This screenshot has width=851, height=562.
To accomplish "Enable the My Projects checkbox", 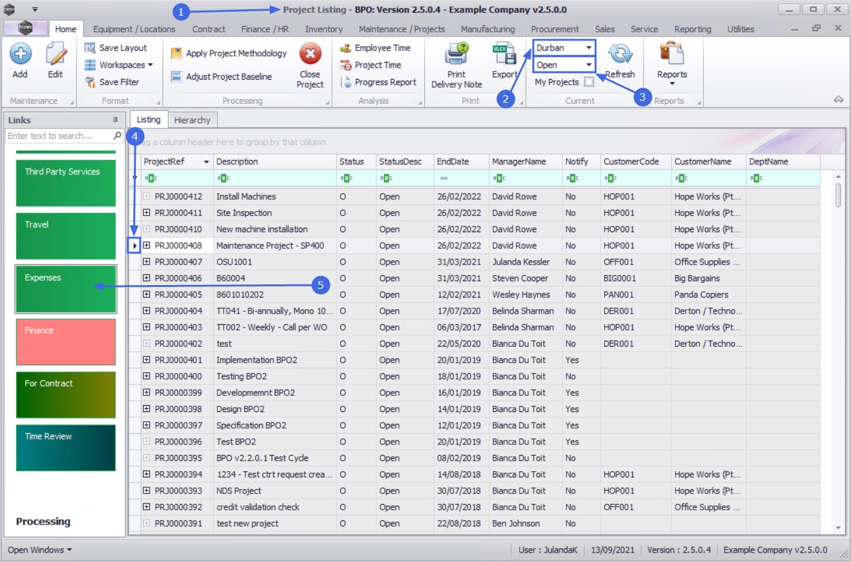I will [x=589, y=82].
